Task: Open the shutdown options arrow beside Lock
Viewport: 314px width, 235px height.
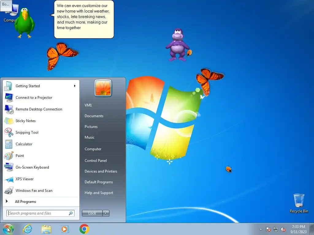Action: (x=106, y=213)
